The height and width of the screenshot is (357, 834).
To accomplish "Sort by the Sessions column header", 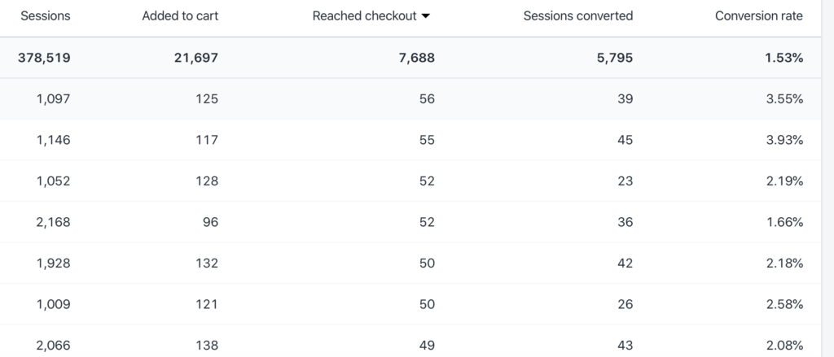I will [46, 16].
